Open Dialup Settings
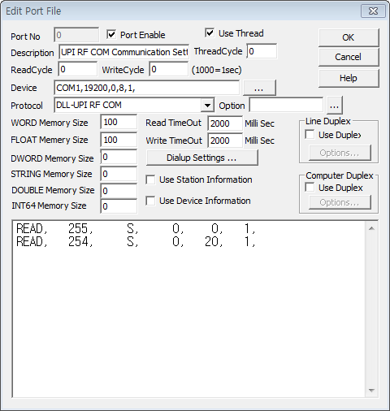 [202, 158]
